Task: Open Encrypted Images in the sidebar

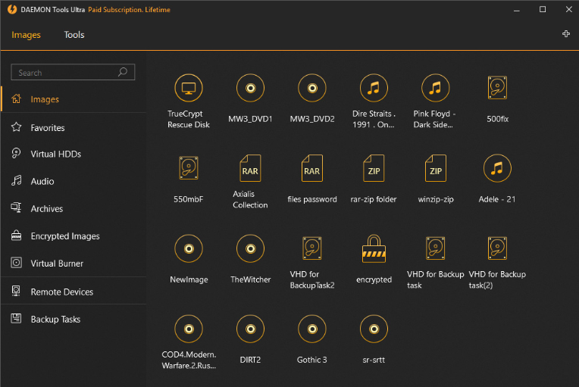Action: [74, 236]
